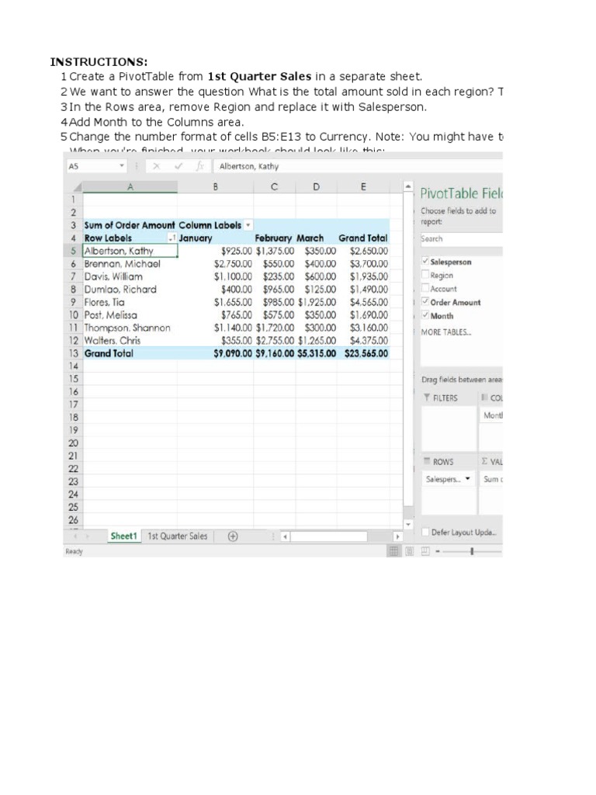Check the Account field checkbox
The height and width of the screenshot is (795, 596).
coord(425,289)
